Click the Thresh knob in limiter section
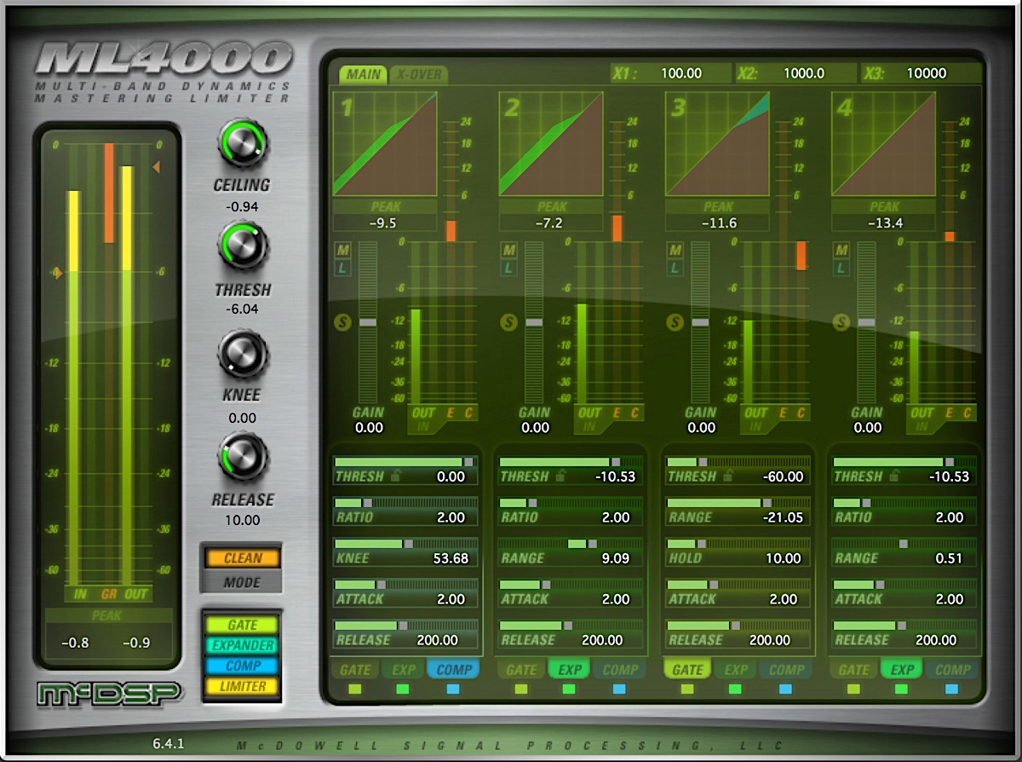Viewport: 1022px width, 762px height. point(243,245)
